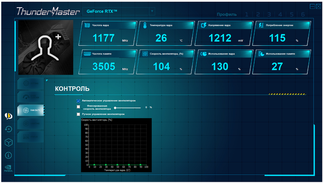Click the core temperature value 26
323x183 pixels.
pyautogui.click(x=161, y=38)
